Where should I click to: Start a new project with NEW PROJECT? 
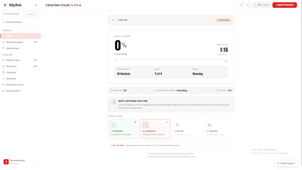285,5
